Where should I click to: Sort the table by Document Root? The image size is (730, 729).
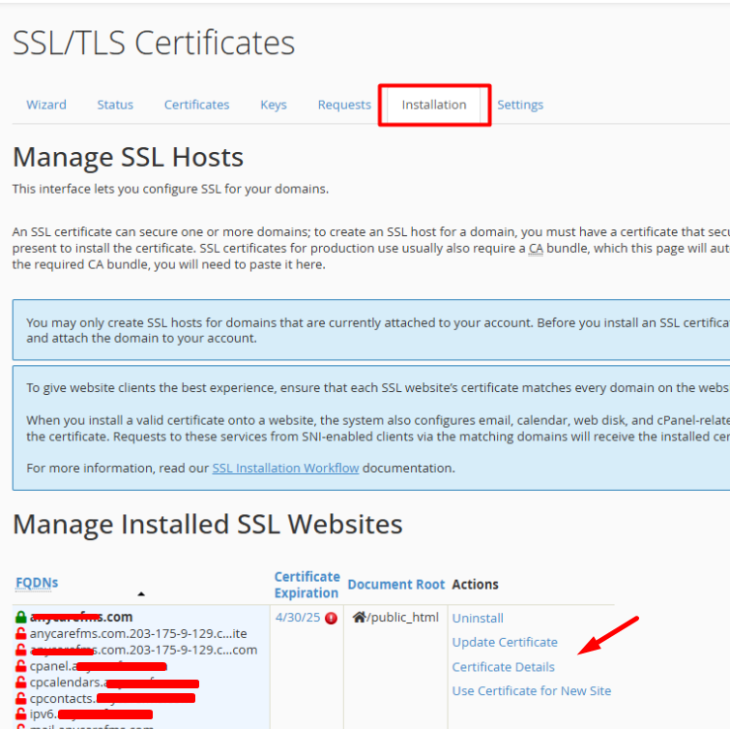point(396,585)
